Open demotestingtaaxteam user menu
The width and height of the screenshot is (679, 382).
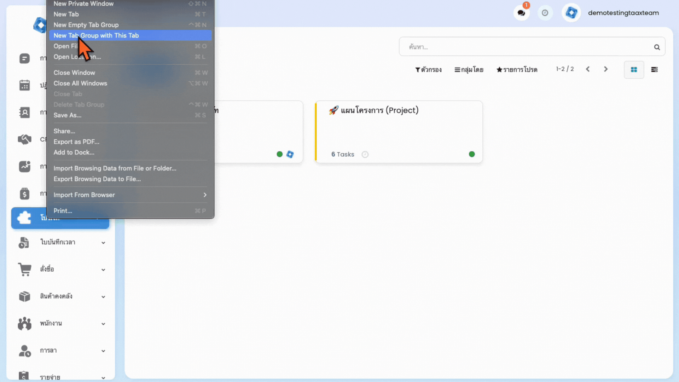pyautogui.click(x=623, y=13)
